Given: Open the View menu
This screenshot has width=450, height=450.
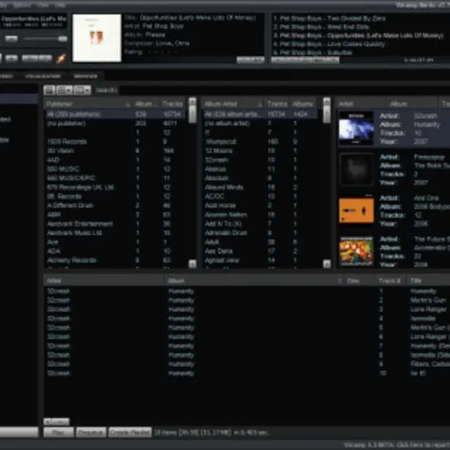Looking at the screenshot, I should (x=43, y=5).
